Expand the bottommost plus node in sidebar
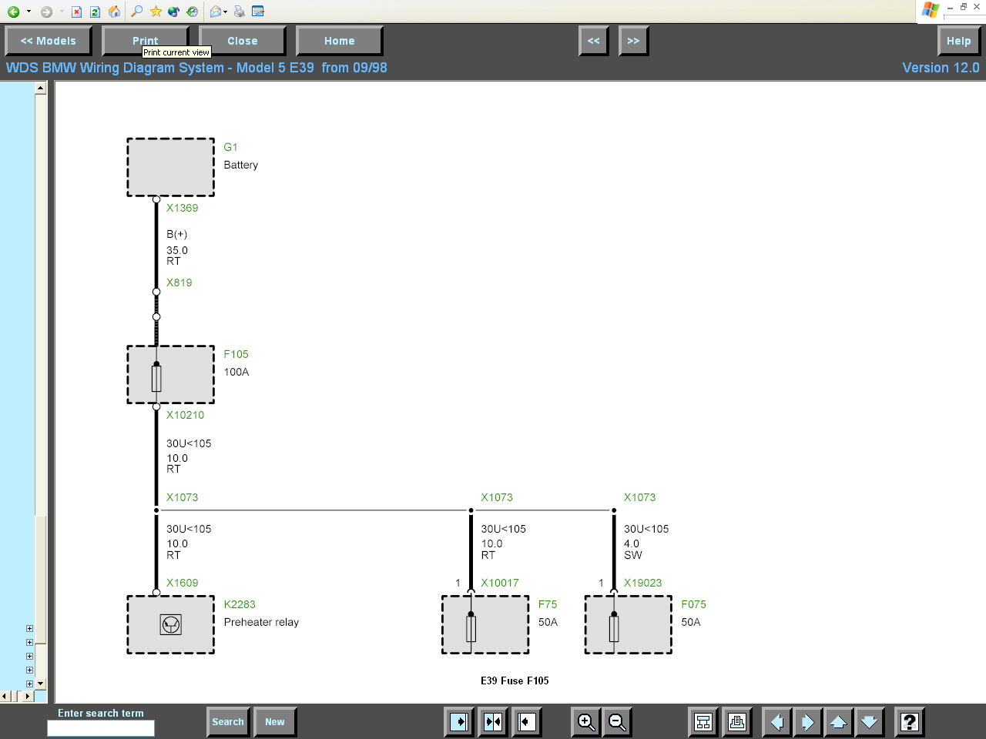Viewport: 986px width, 739px height. point(29,684)
